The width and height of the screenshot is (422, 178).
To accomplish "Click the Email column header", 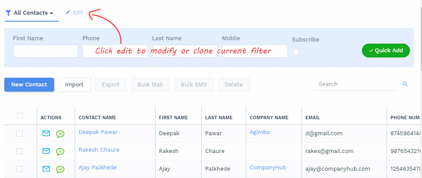I will click(x=312, y=118).
